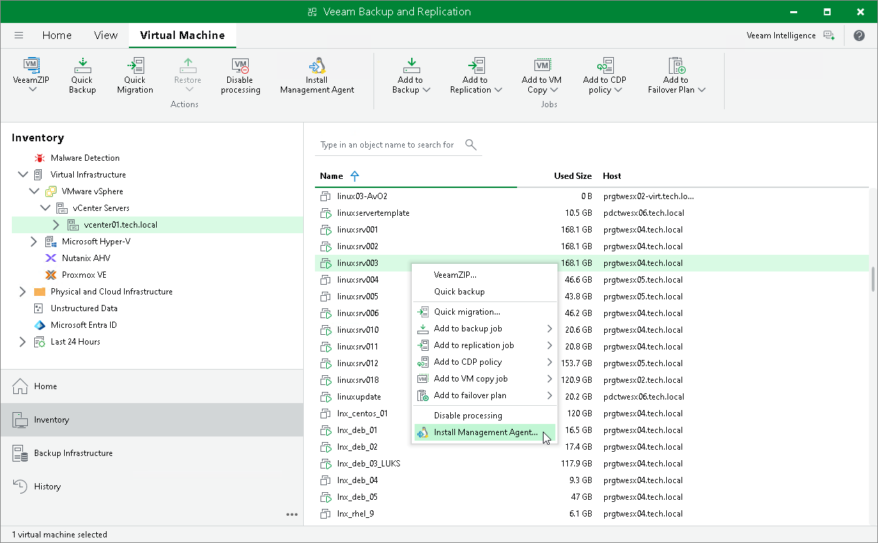Select Unstructured Data in the tree
The width and height of the screenshot is (878, 543).
click(84, 308)
